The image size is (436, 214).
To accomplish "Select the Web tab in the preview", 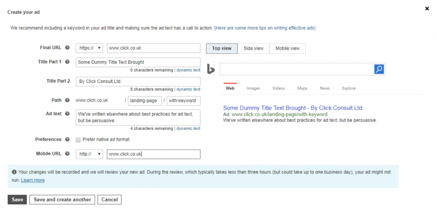I will pyautogui.click(x=230, y=88).
